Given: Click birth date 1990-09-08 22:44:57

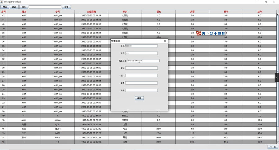Looking at the screenshot, I should (91, 116).
